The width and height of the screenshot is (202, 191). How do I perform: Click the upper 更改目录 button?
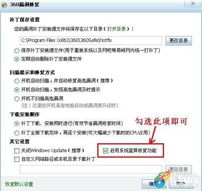179,41
